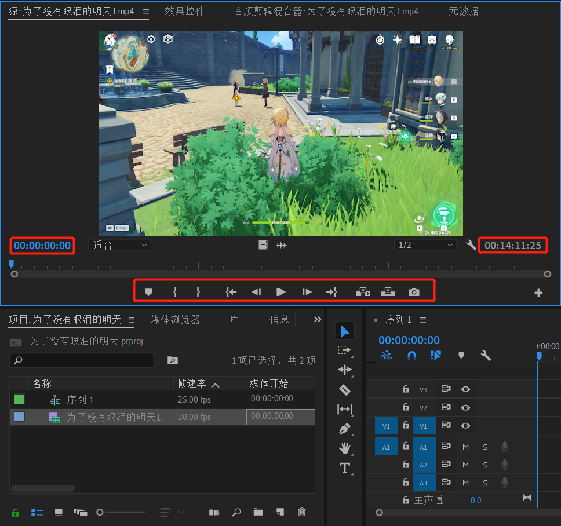Toggle nest sequence insert mode in timeline
The width and height of the screenshot is (561, 526).
(x=387, y=356)
